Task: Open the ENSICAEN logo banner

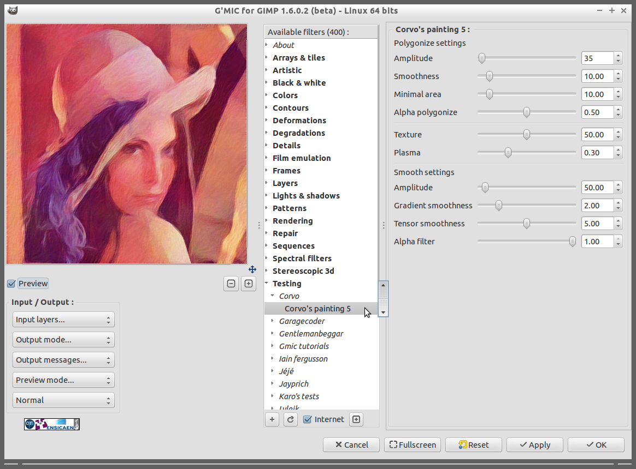Action: click(52, 424)
